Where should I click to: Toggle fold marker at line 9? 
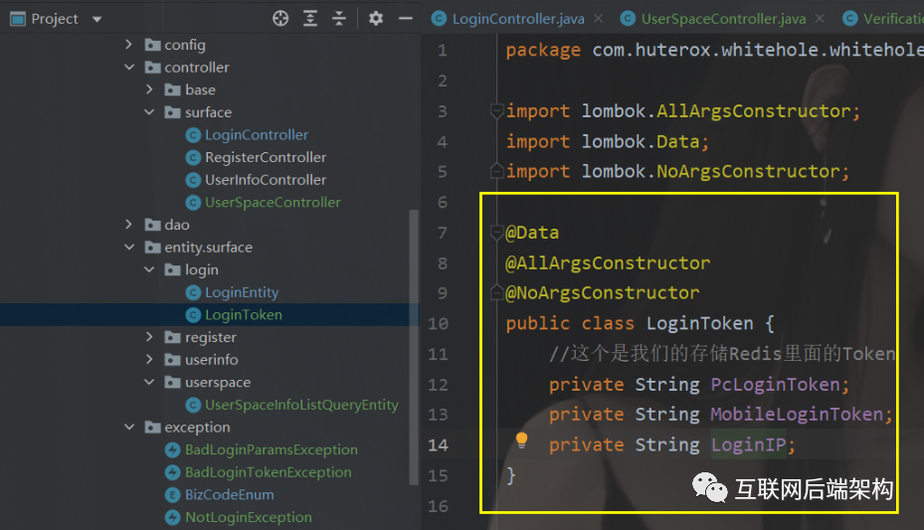496,292
